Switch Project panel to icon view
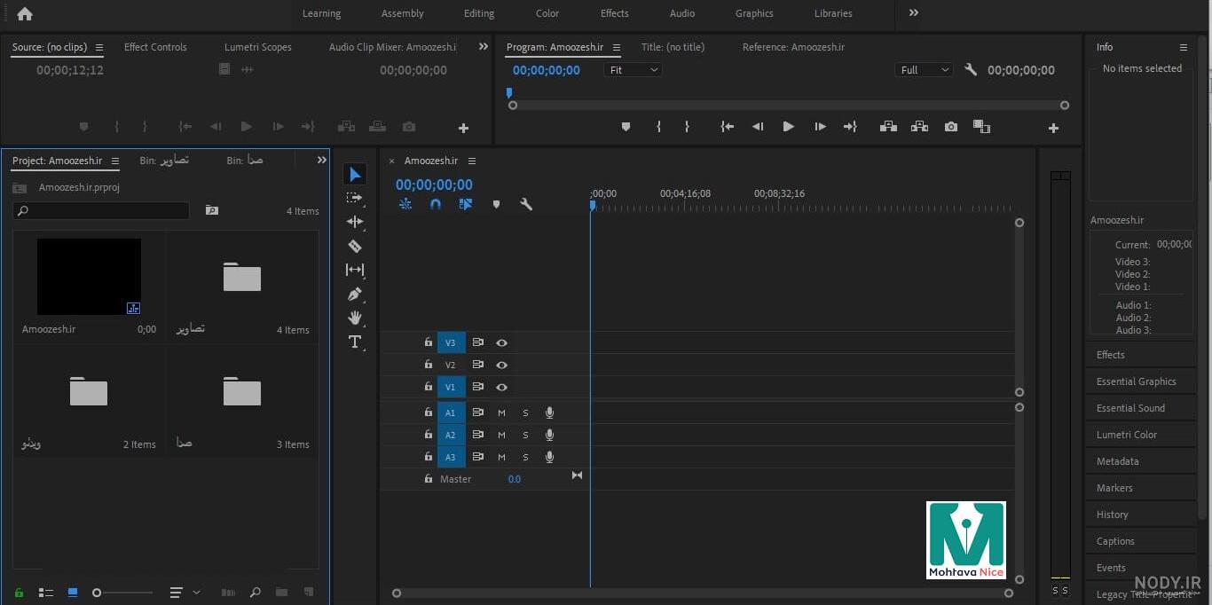Screen dimensions: 1212x605 pyautogui.click(x=73, y=592)
